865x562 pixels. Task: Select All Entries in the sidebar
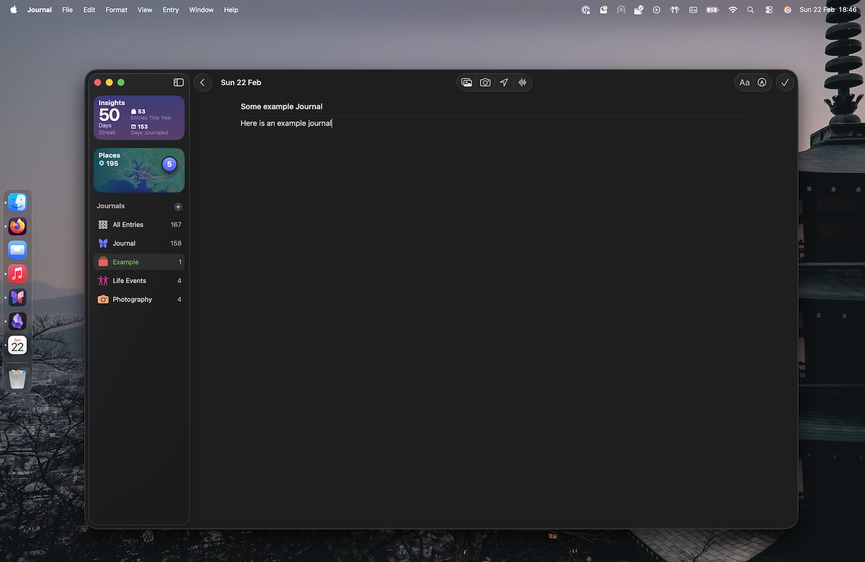(129, 224)
